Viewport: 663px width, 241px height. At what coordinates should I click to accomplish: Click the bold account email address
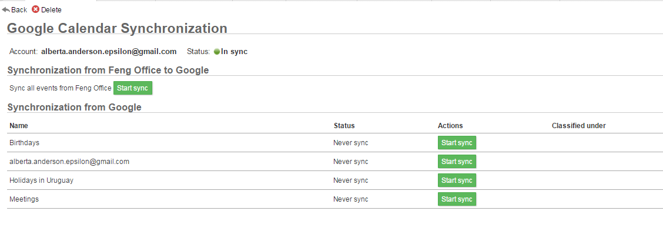point(109,52)
